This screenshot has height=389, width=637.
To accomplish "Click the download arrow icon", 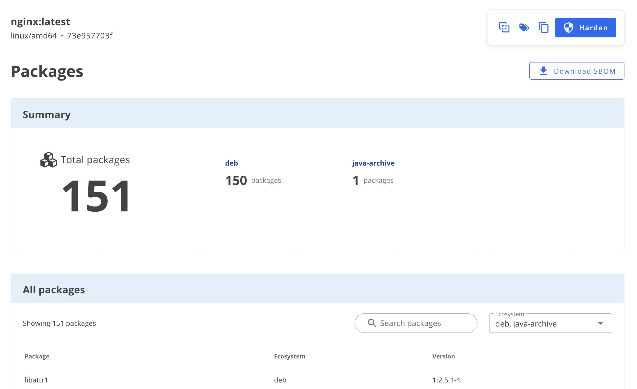I will click(543, 71).
